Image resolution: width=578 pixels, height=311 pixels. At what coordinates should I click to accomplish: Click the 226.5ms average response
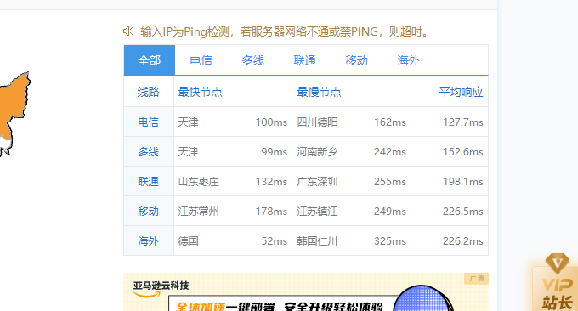[x=463, y=211]
